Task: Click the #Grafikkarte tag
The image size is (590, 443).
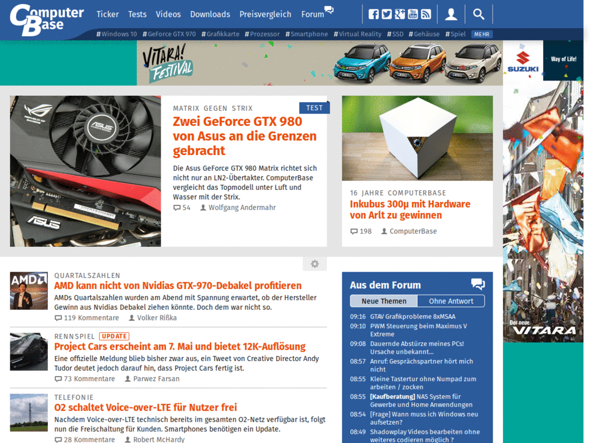Action: click(220, 34)
